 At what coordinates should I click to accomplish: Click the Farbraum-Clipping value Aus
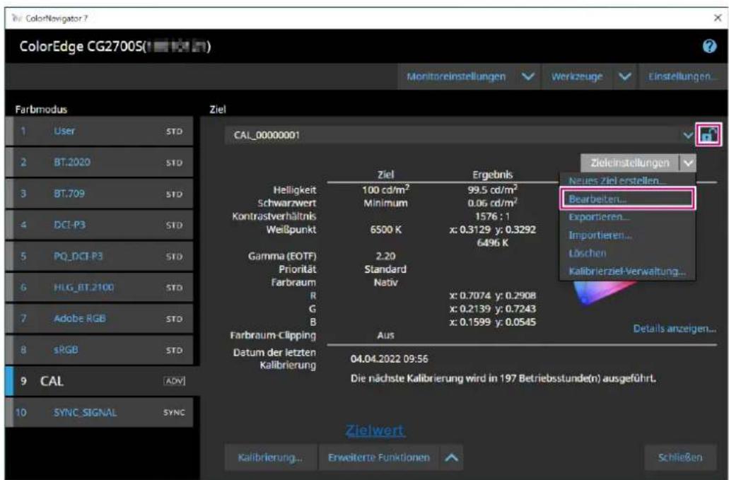pos(385,335)
